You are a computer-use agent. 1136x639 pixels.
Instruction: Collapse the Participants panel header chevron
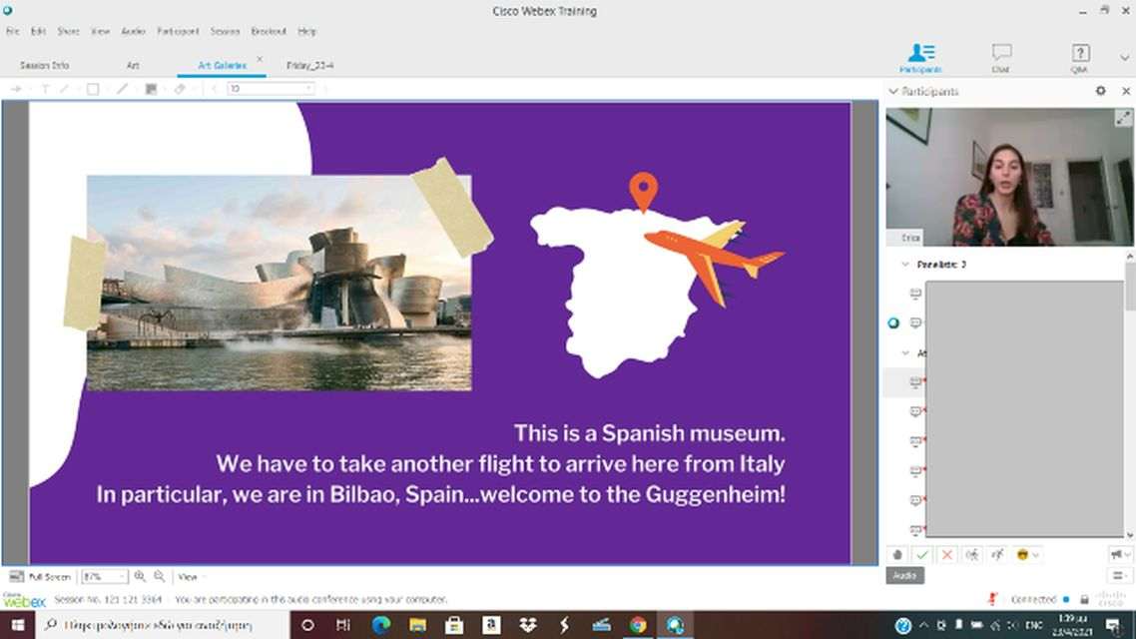pyautogui.click(x=893, y=91)
